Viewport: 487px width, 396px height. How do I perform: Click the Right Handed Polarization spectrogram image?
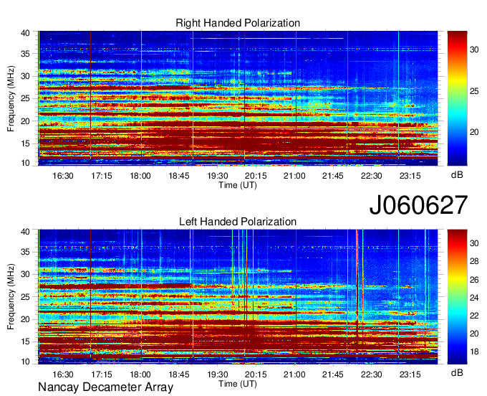coord(238,98)
